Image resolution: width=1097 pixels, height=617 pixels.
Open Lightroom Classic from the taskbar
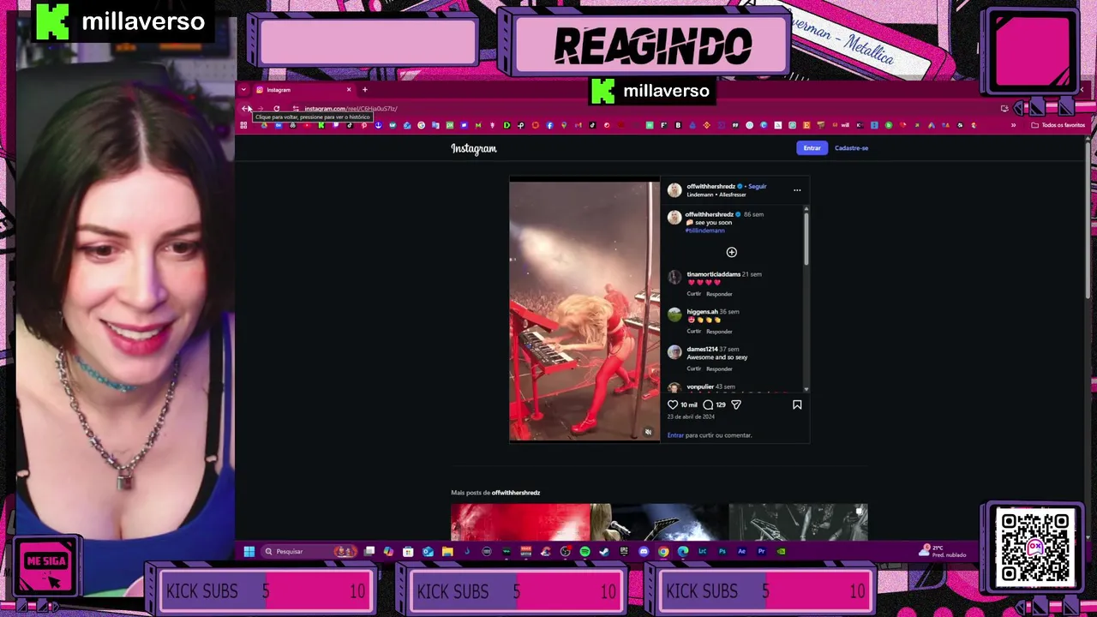pos(702,552)
